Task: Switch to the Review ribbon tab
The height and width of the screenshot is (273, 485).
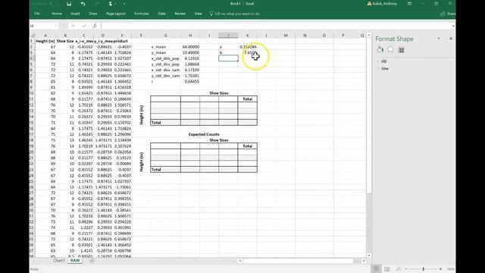Action: 180,14
